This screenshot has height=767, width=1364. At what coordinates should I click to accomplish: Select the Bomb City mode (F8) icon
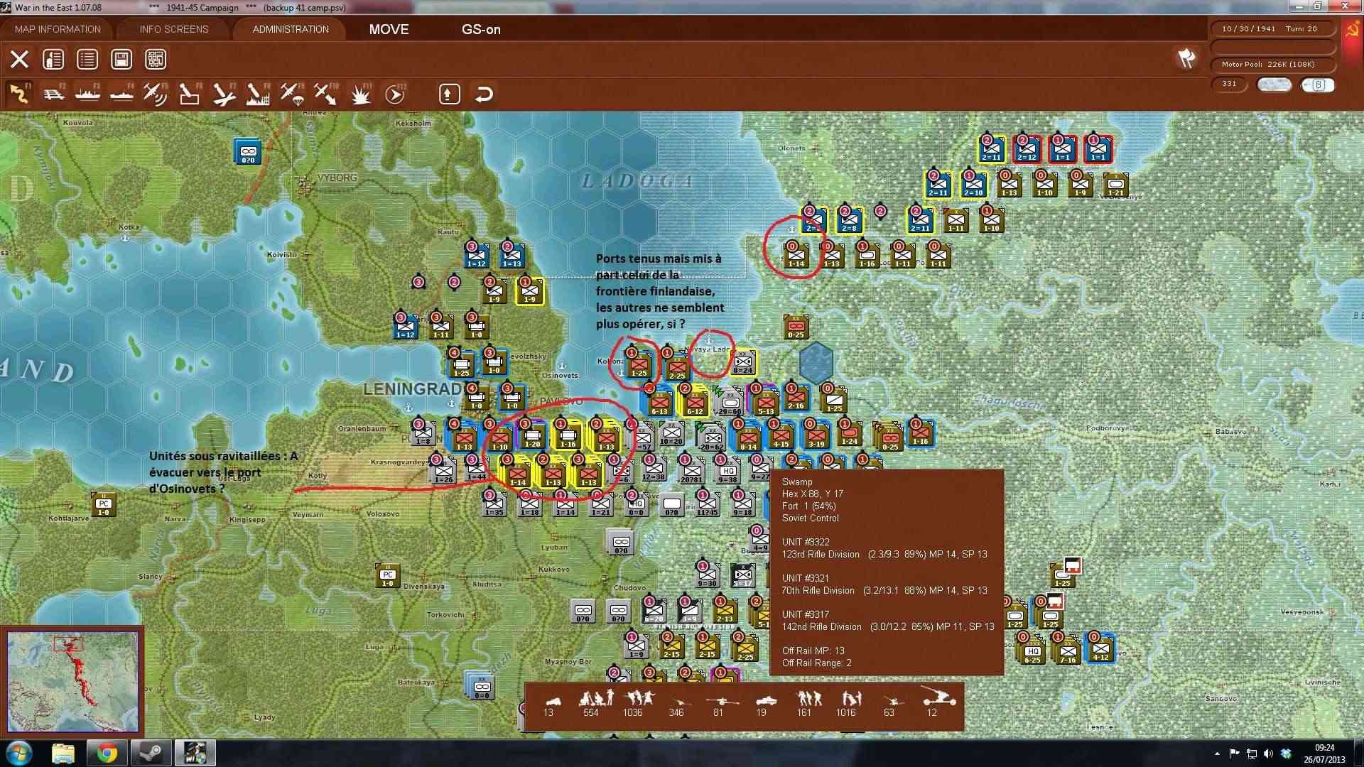click(x=257, y=94)
